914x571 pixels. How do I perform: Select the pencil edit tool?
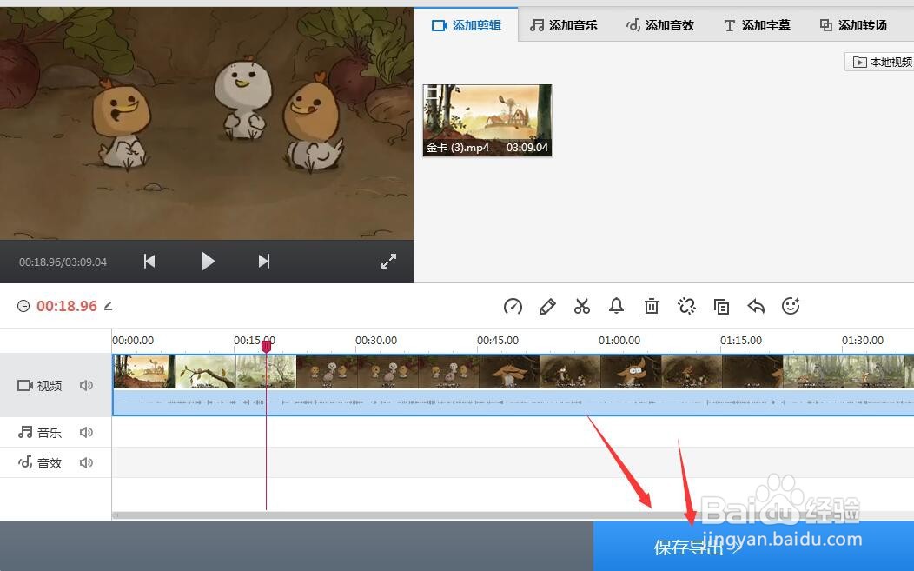pos(547,306)
